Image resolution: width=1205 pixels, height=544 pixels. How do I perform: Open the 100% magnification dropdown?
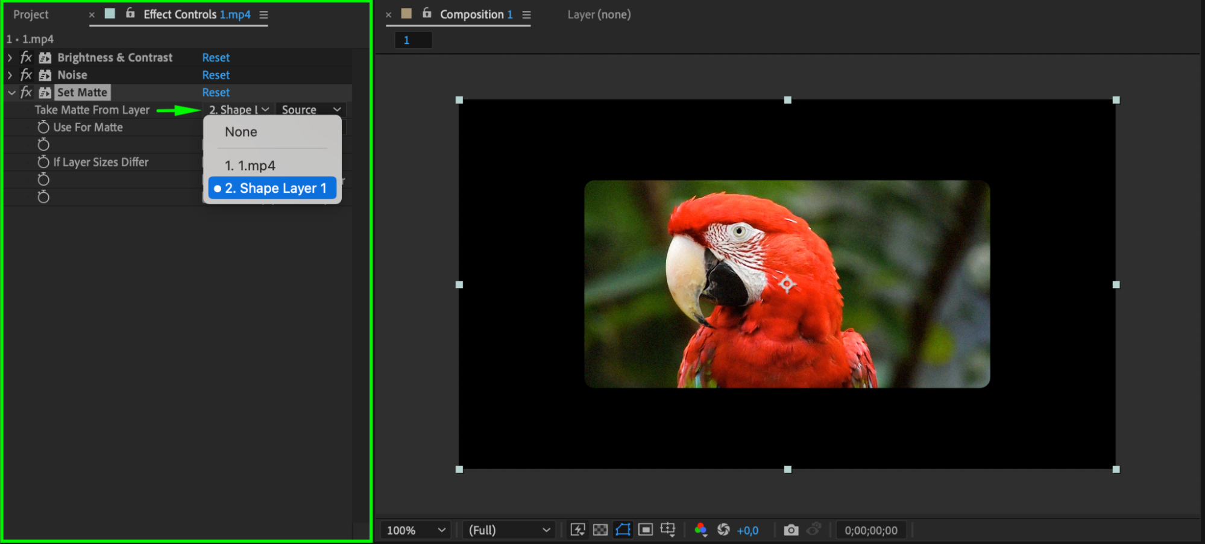(416, 530)
